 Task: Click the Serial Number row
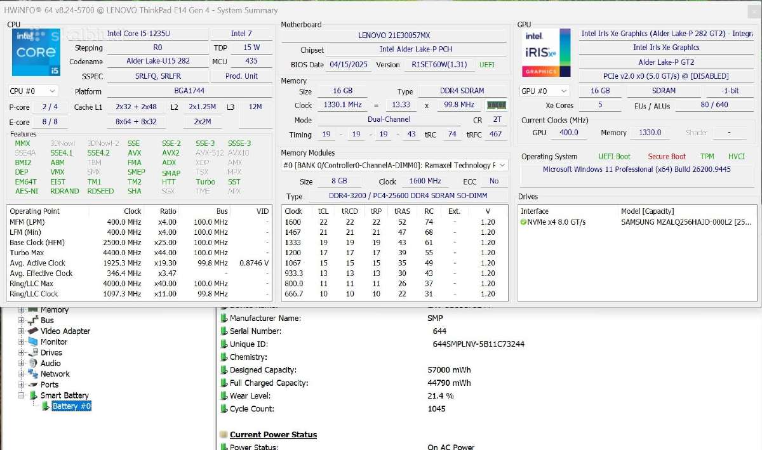click(489, 331)
